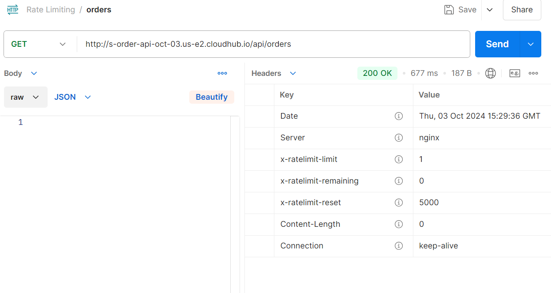Show info for x-ratelimit-reset header
551x293 pixels.
(x=399, y=203)
